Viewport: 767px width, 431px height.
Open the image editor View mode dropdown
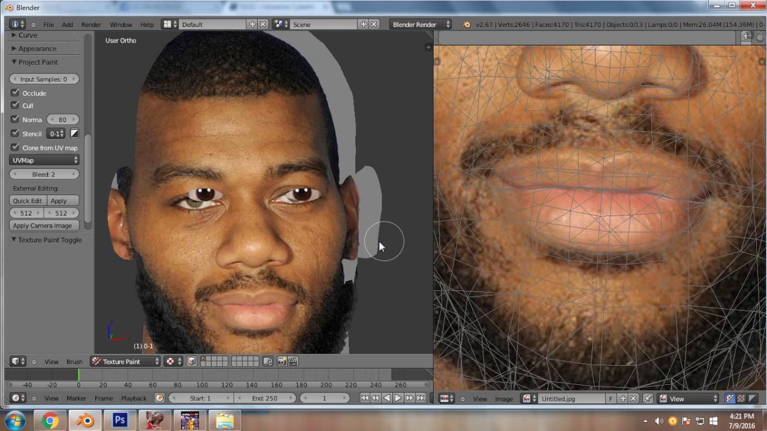pyautogui.click(x=687, y=399)
